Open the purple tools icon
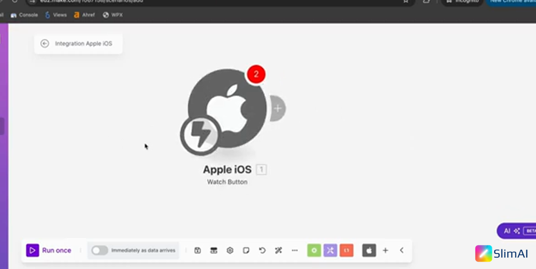 330,250
